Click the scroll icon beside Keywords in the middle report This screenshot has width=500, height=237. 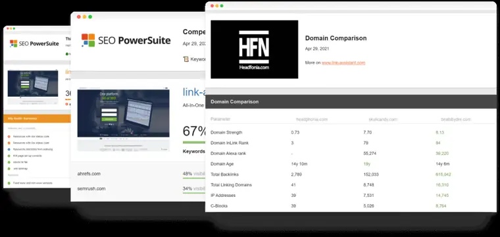(x=186, y=59)
